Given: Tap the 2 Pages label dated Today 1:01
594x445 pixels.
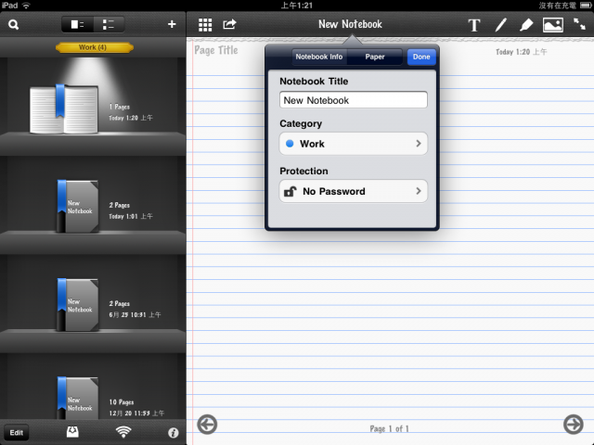Looking at the screenshot, I should [x=120, y=205].
